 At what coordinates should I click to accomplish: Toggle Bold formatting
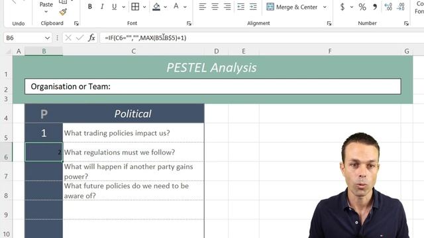click(90, 7)
